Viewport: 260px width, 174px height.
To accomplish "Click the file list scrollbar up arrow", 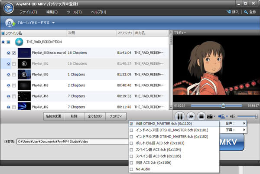I will 171,32.
